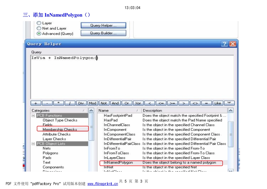Insert the minus operator
267x189 pixels.
tap(47, 103)
